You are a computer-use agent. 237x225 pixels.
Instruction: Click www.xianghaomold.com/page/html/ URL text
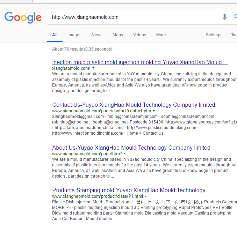point(87,154)
